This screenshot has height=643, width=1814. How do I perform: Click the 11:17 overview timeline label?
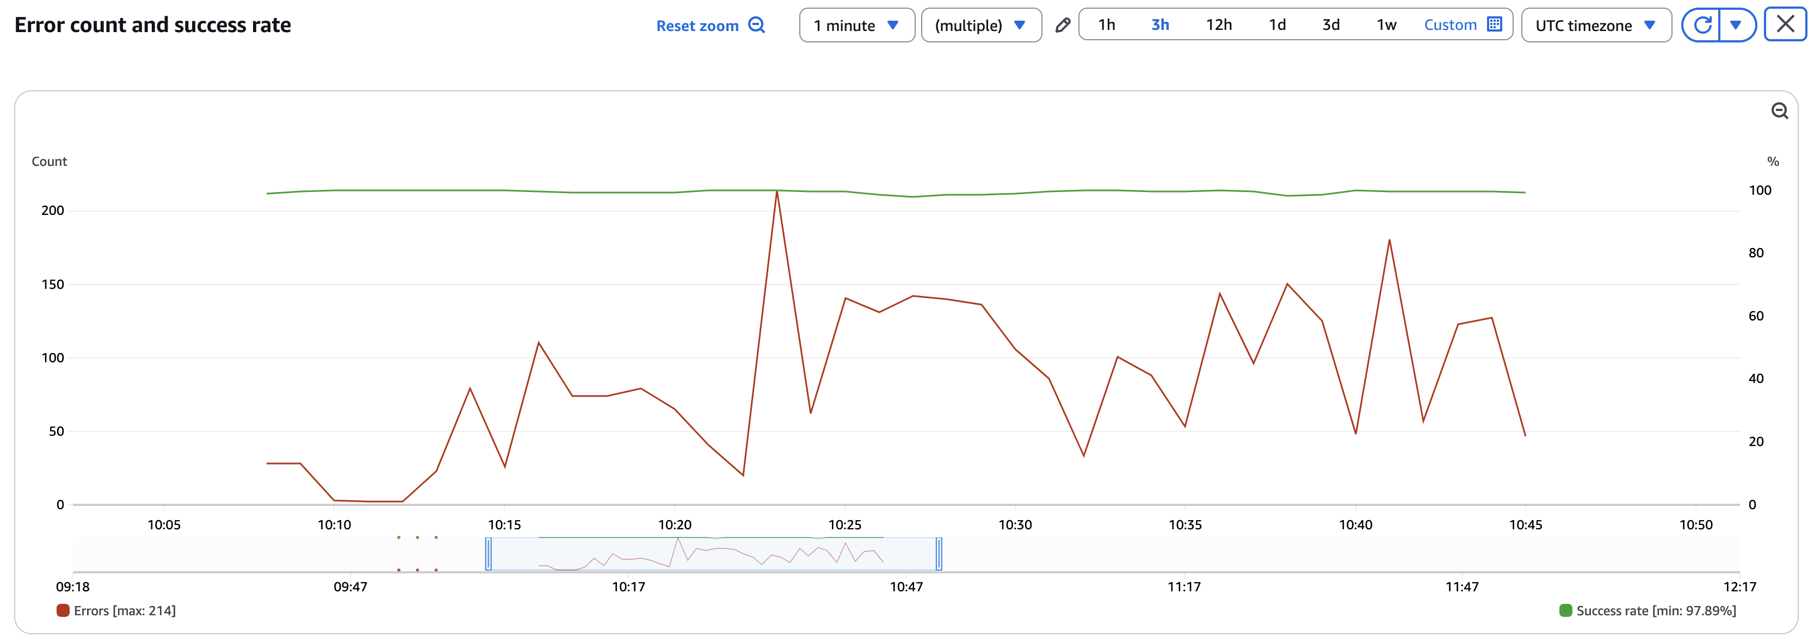pos(1184,586)
